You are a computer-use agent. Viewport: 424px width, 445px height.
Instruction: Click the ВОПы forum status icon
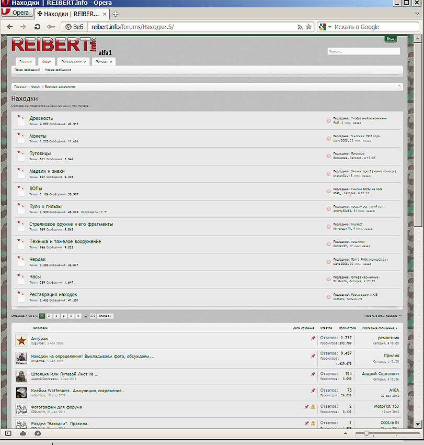point(21,191)
